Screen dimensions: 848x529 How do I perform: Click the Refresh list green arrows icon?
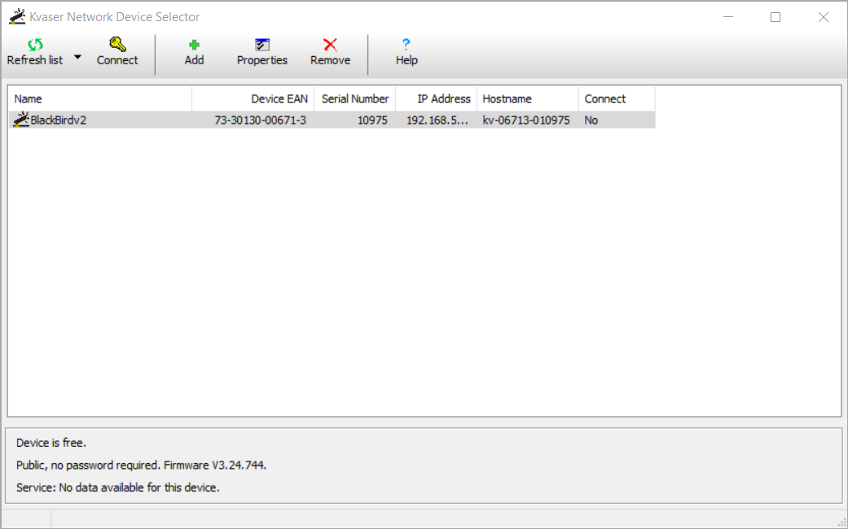click(35, 44)
